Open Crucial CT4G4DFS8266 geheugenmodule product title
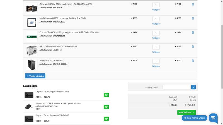Screen dimensions: 223x125 click(69, 32)
